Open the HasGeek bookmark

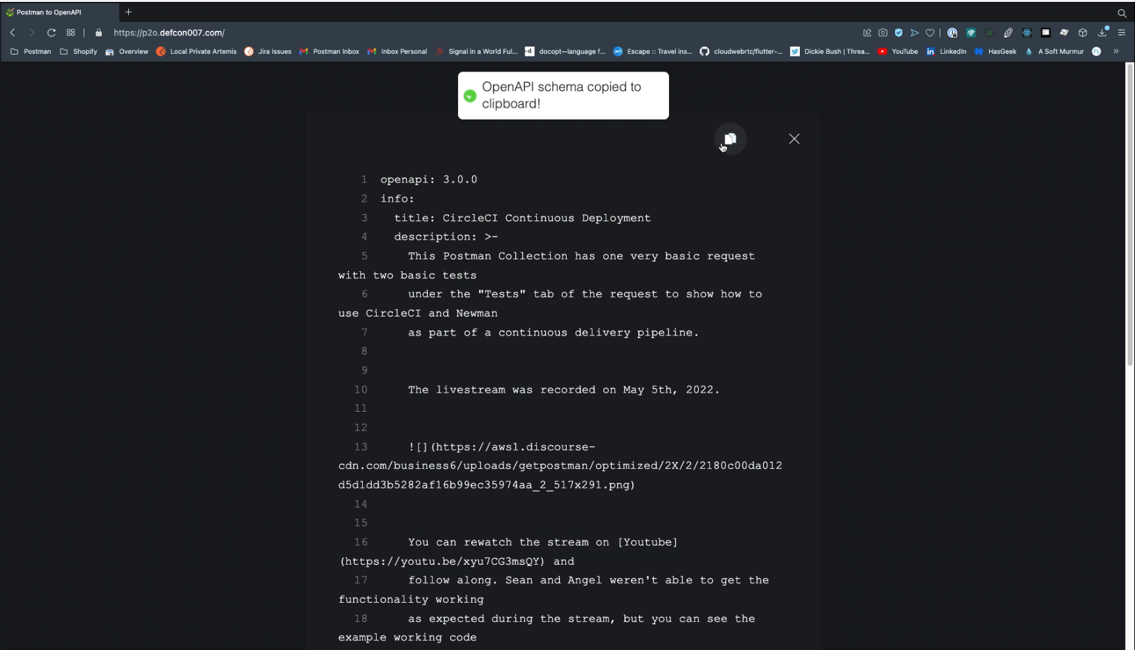[x=995, y=51]
